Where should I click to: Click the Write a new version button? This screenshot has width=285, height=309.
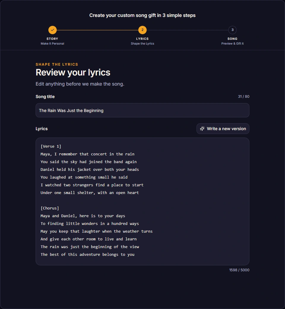point(223,129)
